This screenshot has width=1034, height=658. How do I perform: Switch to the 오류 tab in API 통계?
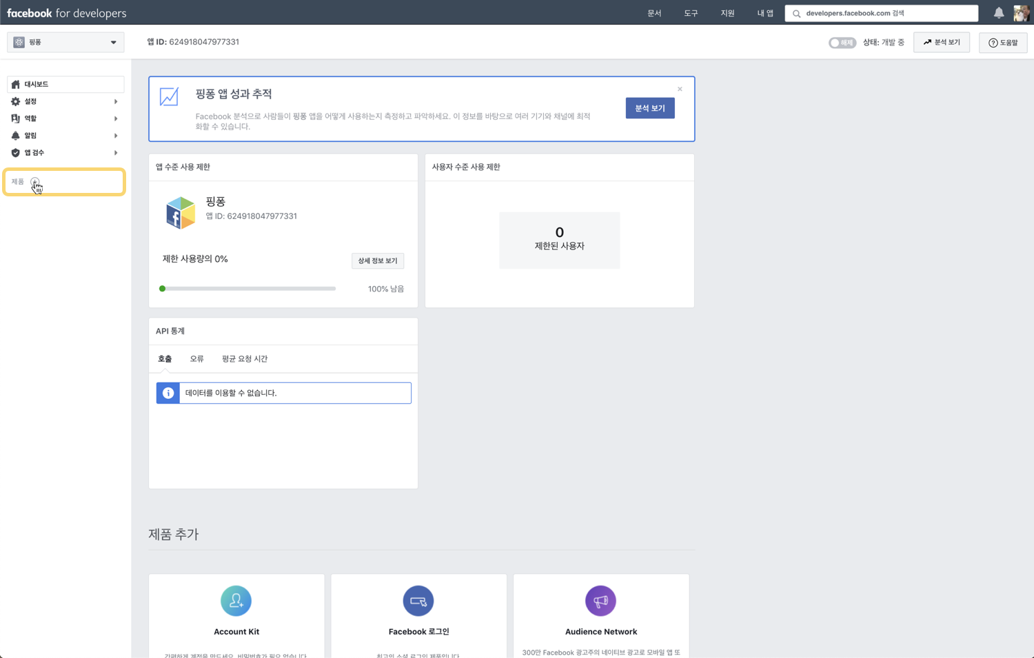coord(196,359)
